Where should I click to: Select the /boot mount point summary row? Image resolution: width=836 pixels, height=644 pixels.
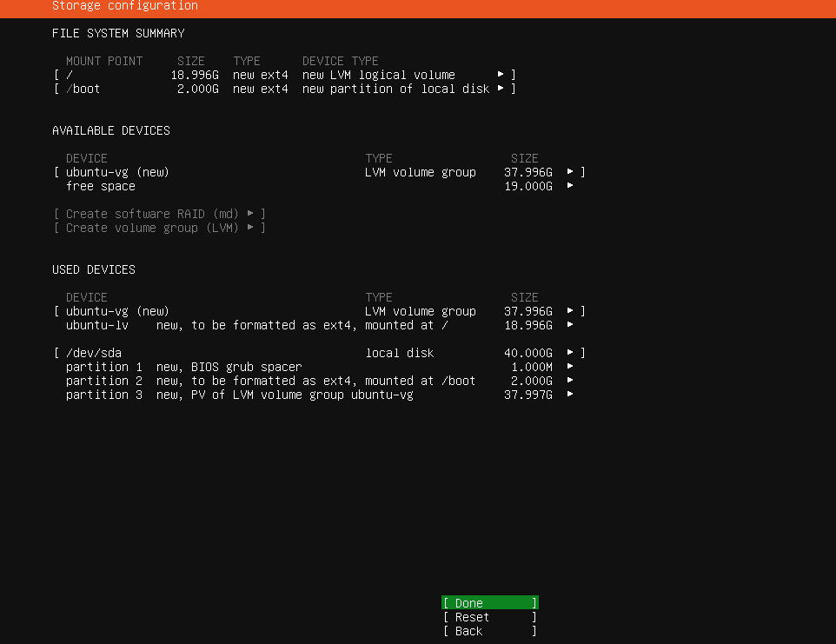coord(285,89)
